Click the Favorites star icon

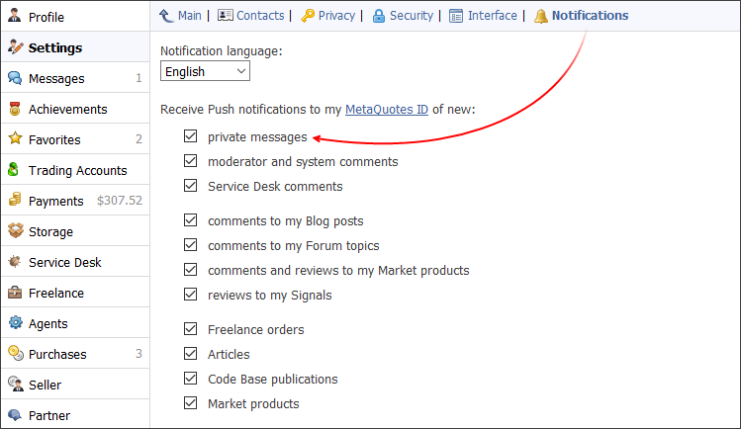[15, 140]
